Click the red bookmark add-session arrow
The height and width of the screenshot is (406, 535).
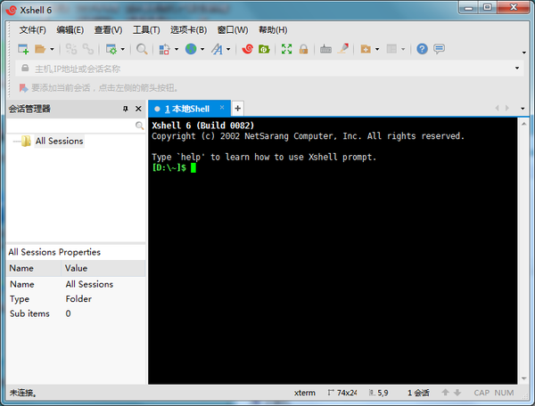pos(23,88)
